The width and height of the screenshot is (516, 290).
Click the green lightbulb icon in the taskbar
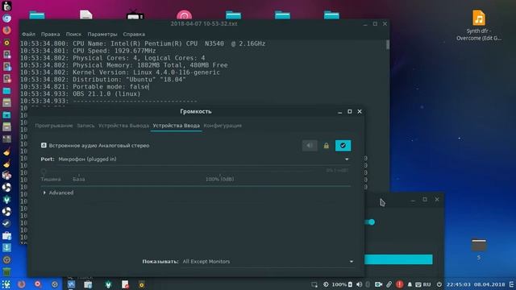click(108, 284)
